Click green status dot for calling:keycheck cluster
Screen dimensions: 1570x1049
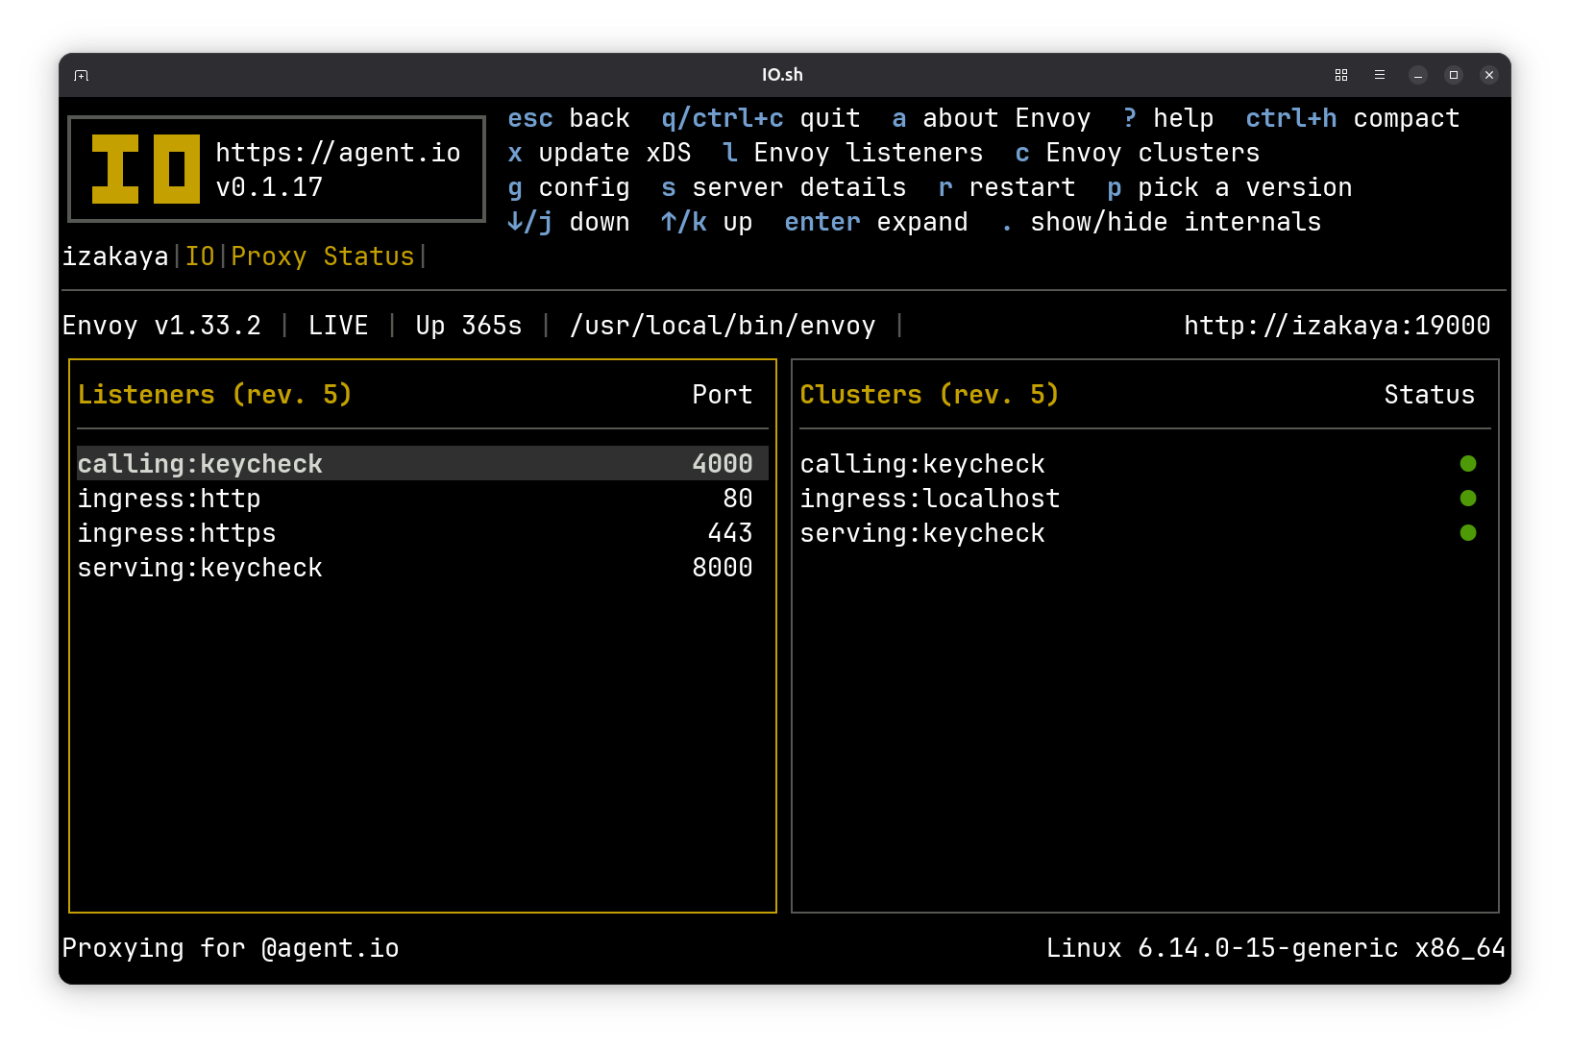point(1468,464)
